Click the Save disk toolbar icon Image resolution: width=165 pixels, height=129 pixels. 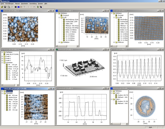tap(5, 7)
